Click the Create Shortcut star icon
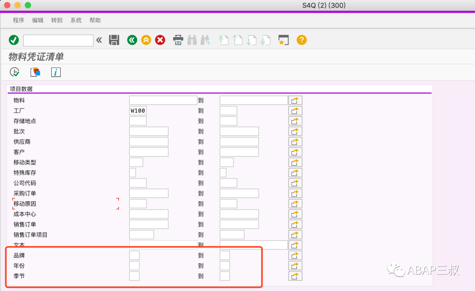This screenshot has width=475, height=291. [x=283, y=40]
